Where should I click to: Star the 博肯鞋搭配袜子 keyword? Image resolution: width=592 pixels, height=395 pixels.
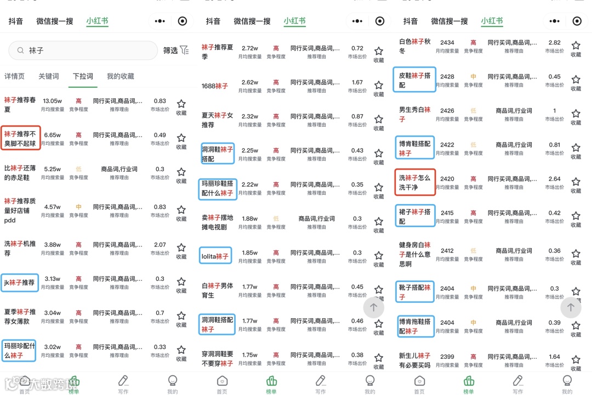(576, 148)
